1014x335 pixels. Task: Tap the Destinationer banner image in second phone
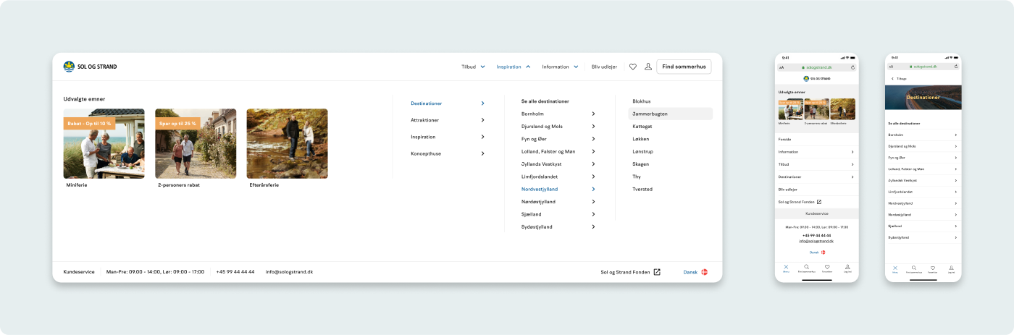pyautogui.click(x=923, y=97)
